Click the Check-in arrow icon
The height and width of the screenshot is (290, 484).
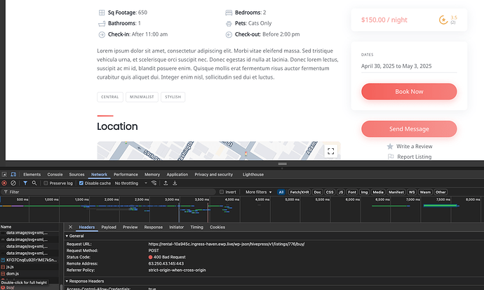102,34
